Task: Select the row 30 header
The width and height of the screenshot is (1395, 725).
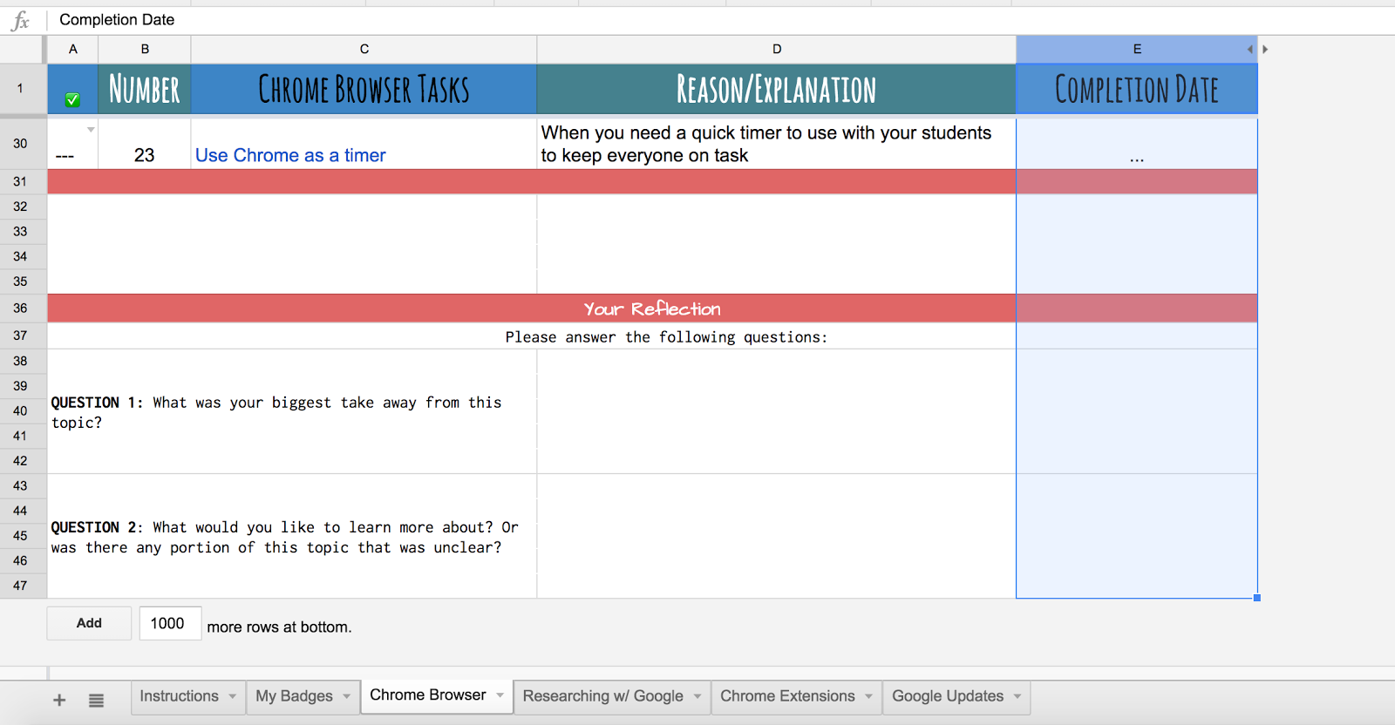Action: (20, 143)
